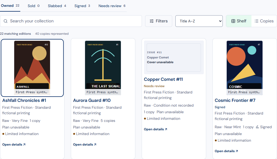Click the Copies list icon
The height and width of the screenshot is (159, 277).
256,21
